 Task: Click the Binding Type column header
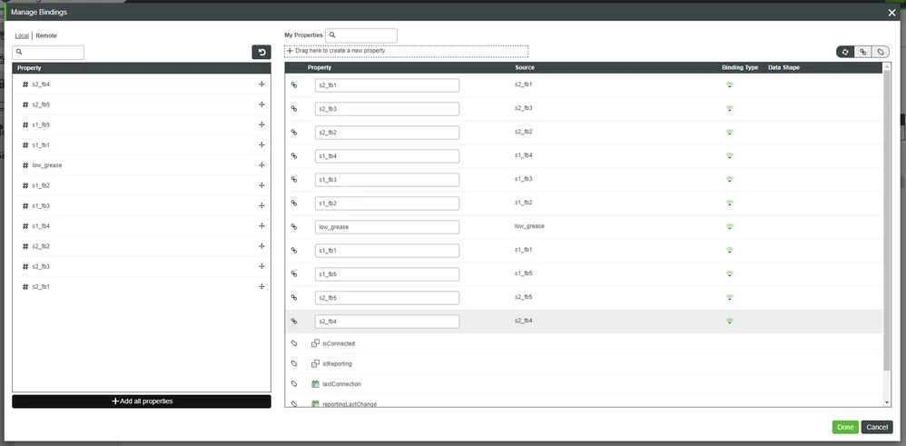(740, 68)
